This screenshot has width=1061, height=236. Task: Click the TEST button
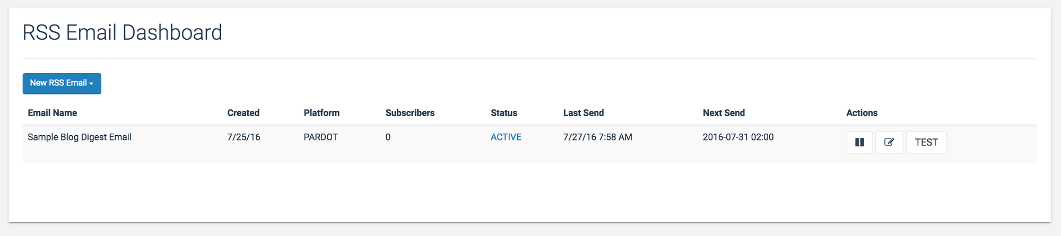tap(926, 142)
